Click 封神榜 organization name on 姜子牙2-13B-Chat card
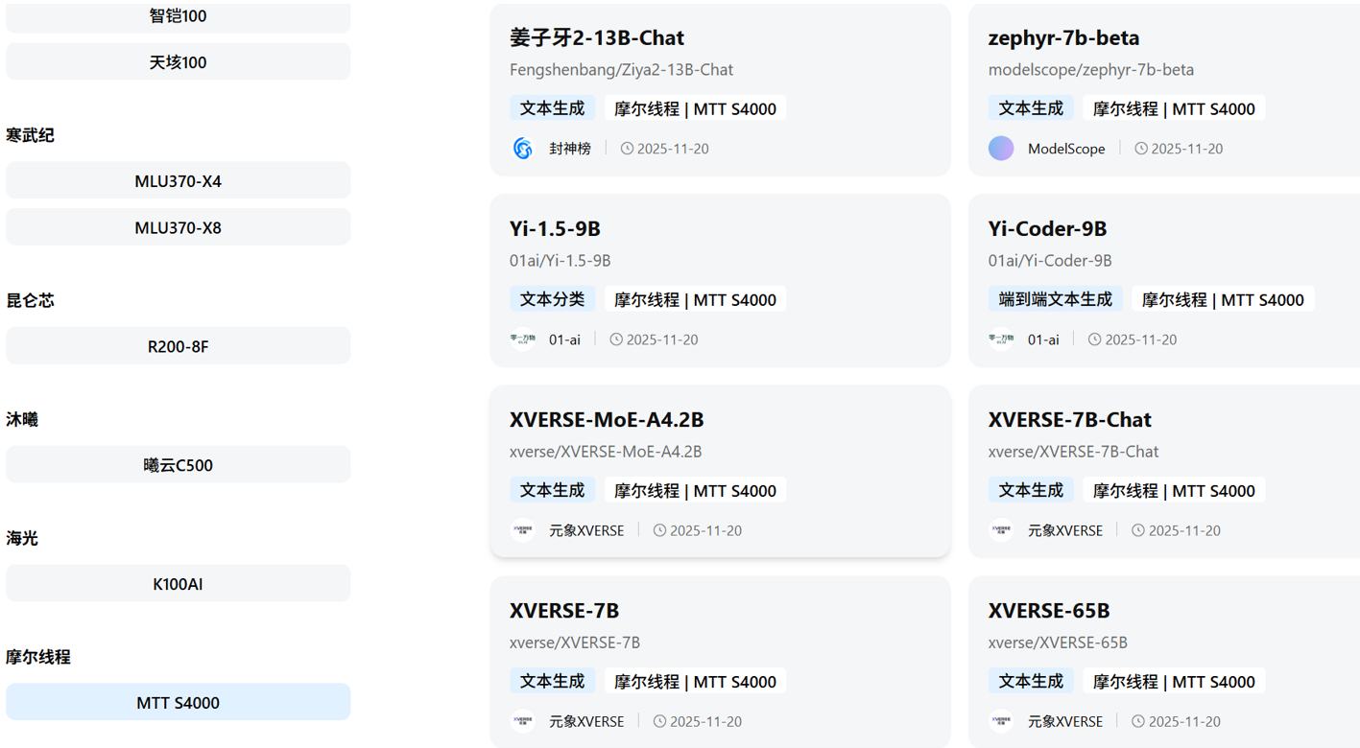Viewport: 1360px width, 748px height. pyautogui.click(x=570, y=149)
